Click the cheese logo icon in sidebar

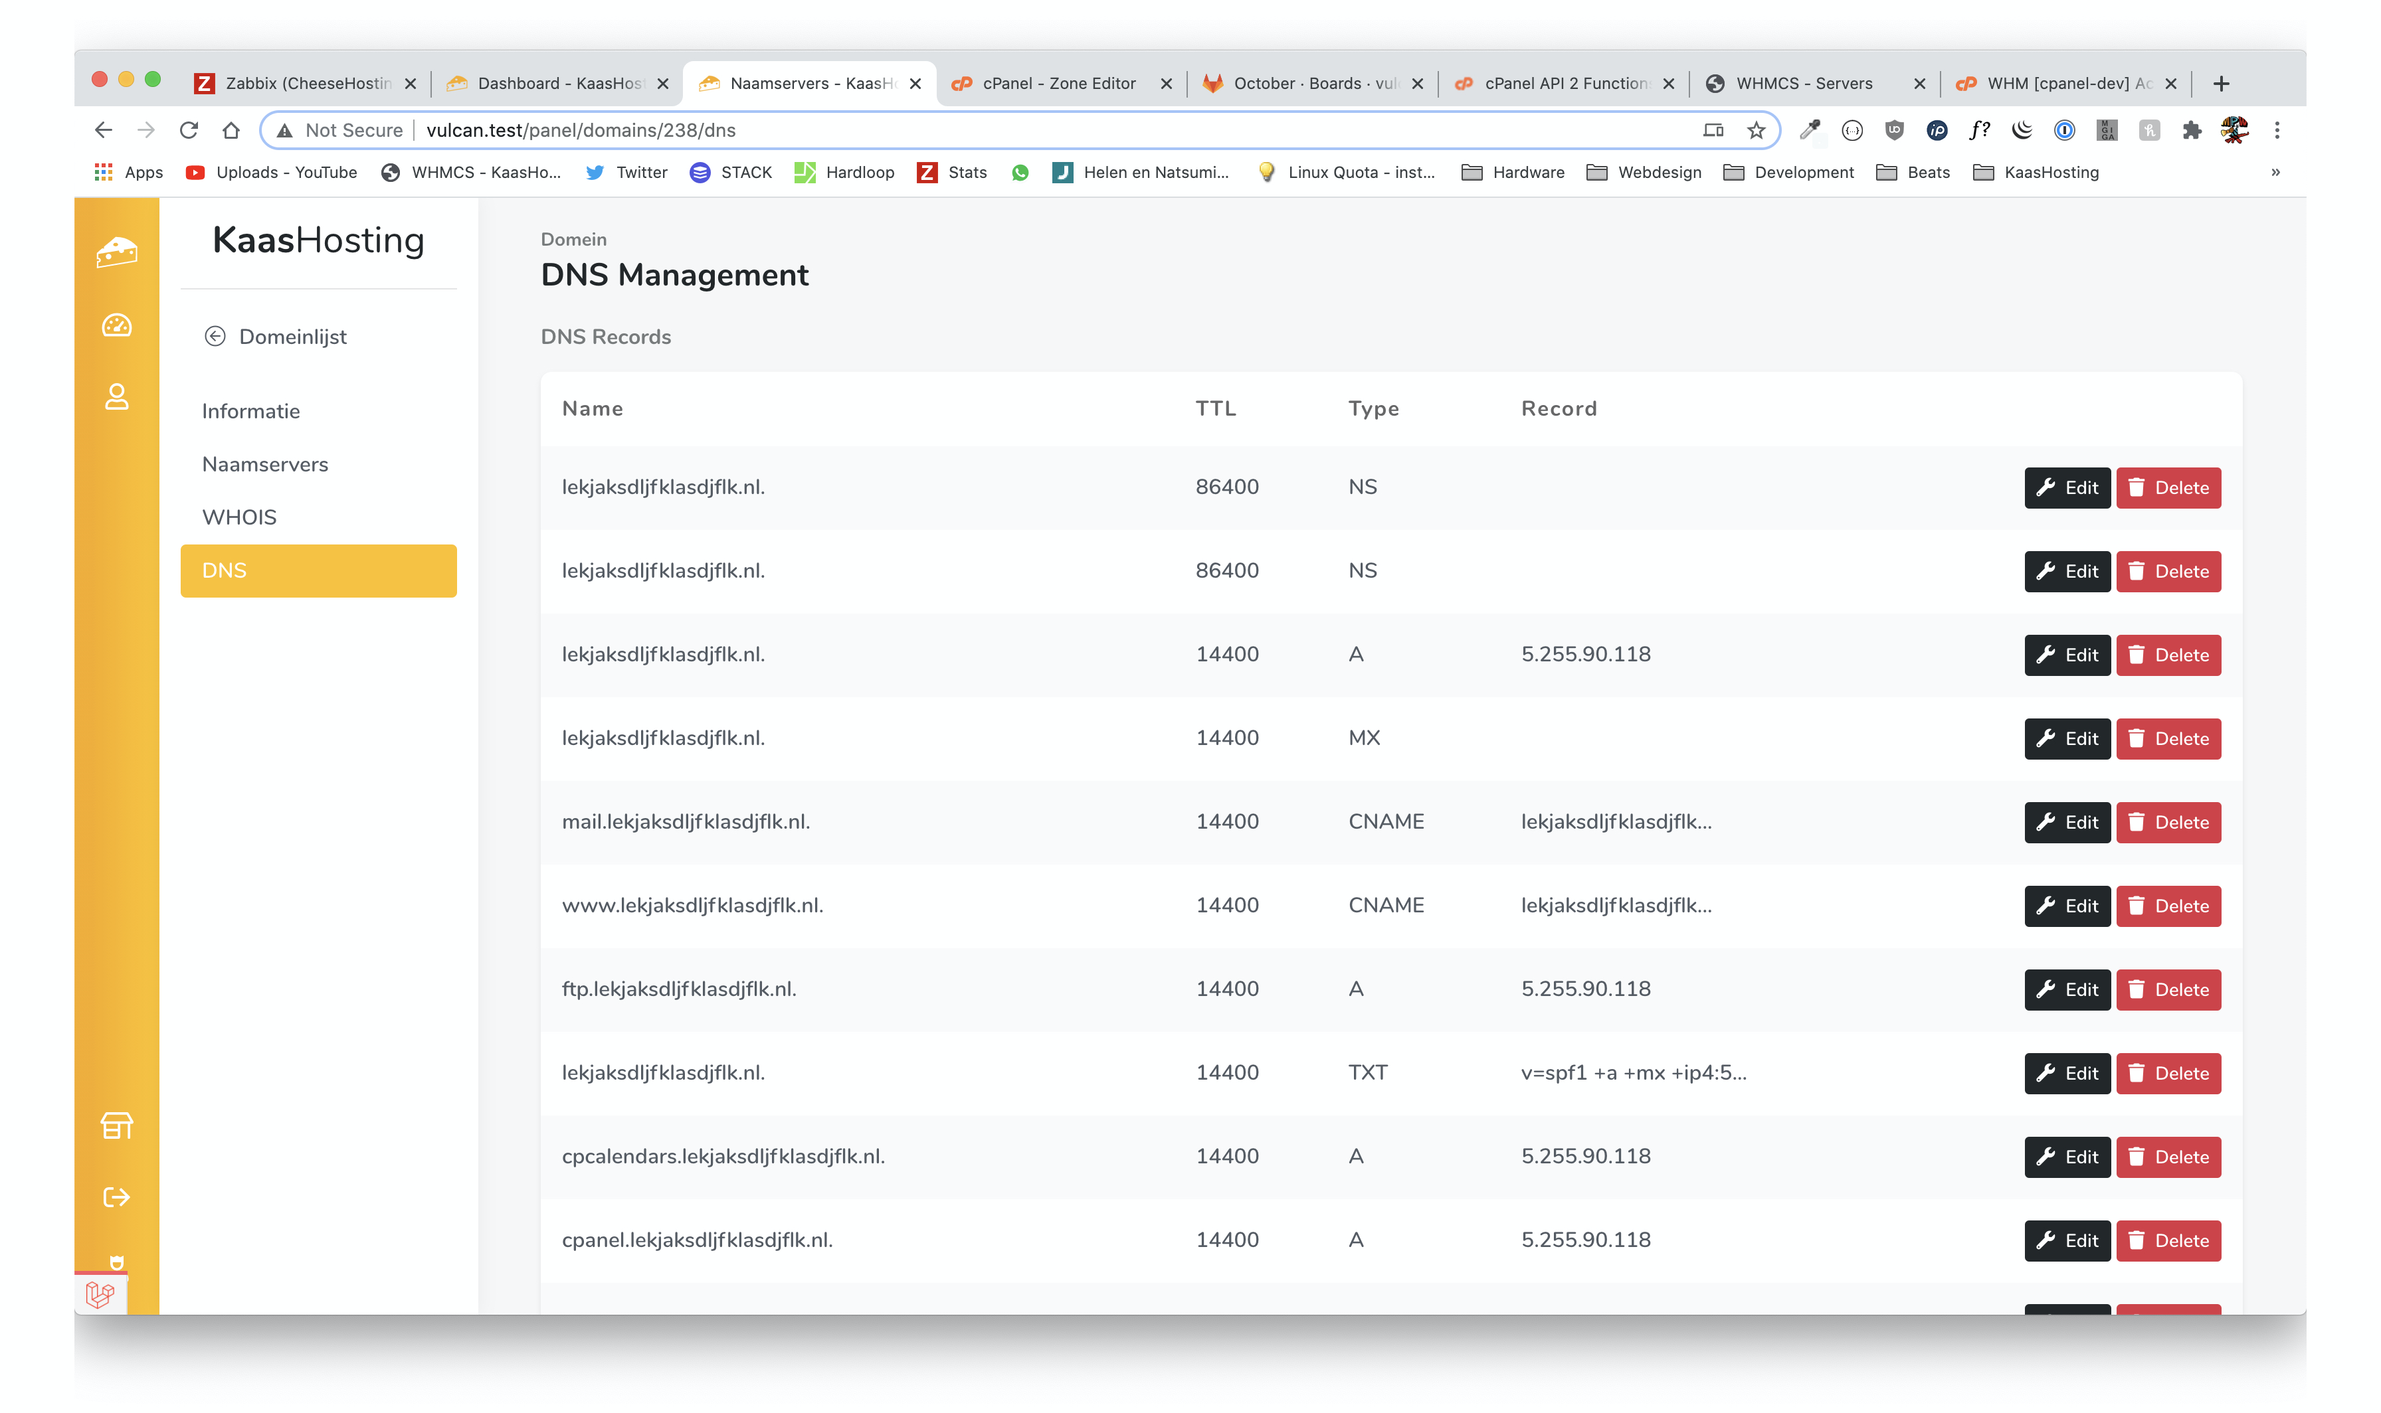tap(116, 252)
